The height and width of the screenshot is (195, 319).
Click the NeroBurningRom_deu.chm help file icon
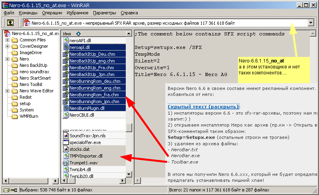[66, 81]
